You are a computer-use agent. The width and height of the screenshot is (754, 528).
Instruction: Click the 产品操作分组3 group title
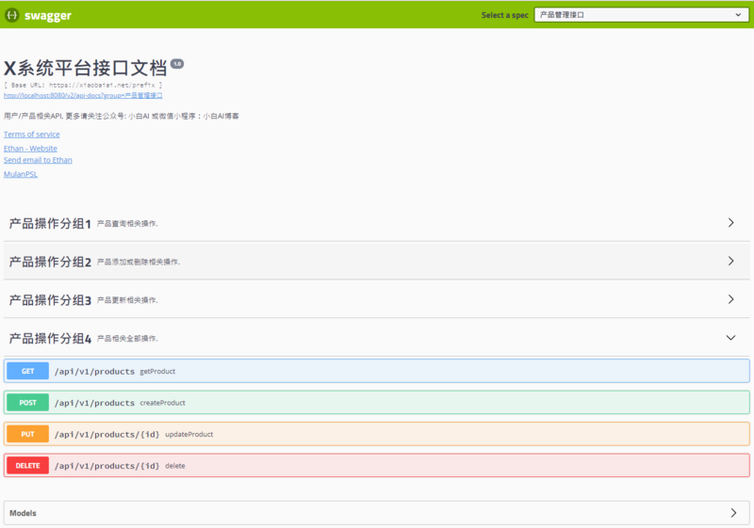coord(50,300)
